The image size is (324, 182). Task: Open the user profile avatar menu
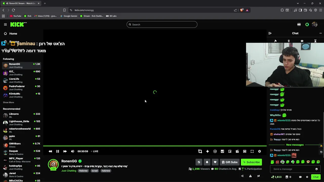(x=315, y=25)
